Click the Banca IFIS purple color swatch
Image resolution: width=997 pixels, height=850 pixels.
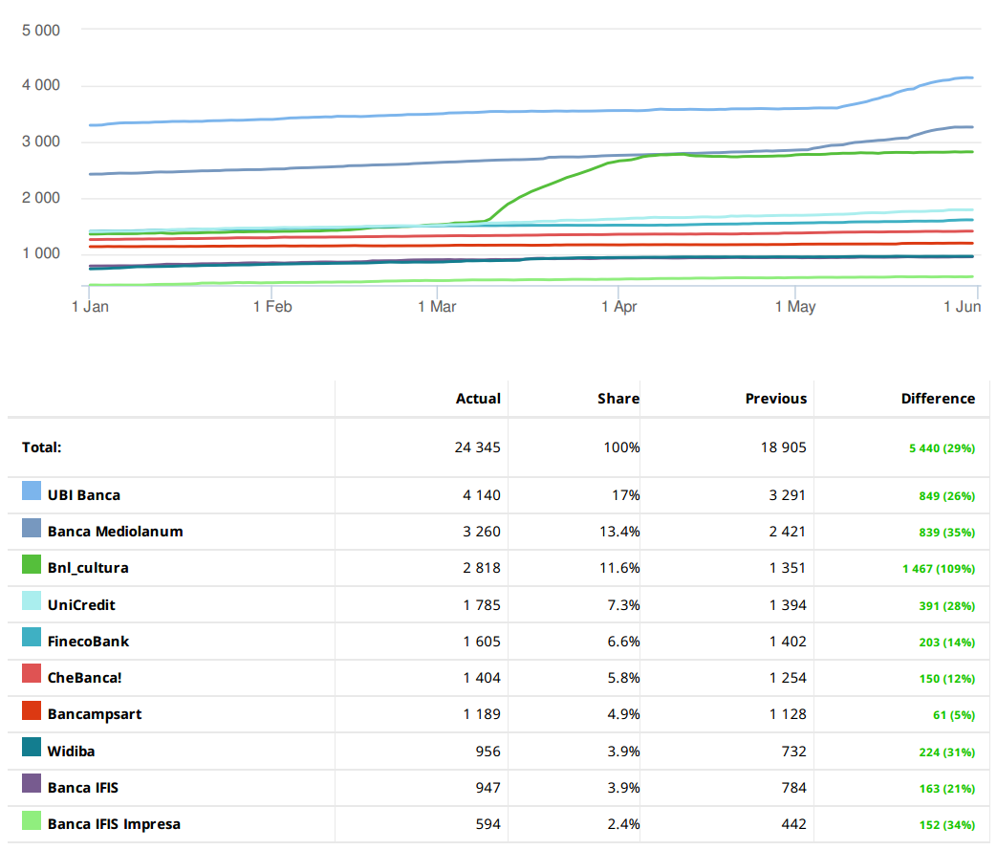(x=32, y=783)
